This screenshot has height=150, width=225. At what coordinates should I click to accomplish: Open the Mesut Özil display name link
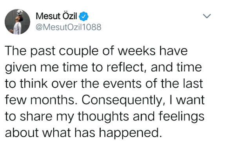click(x=56, y=16)
